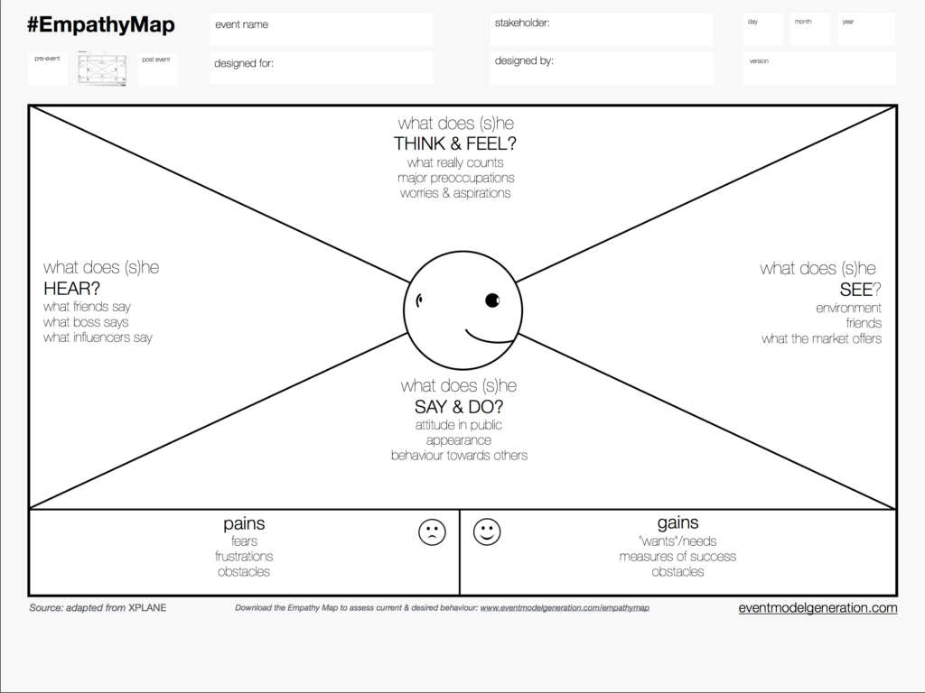Click 'fears' text under pains
Viewport: 925px width, 693px height.
pos(244,541)
